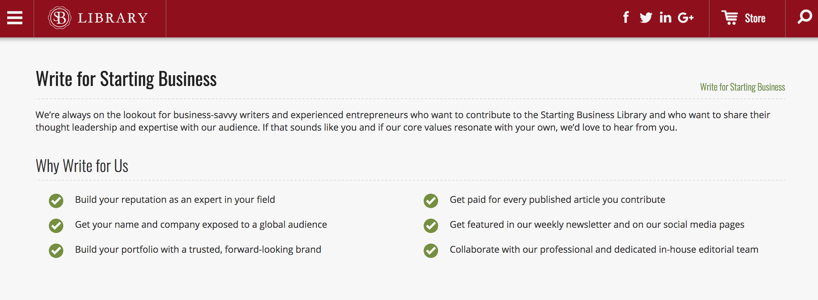This screenshot has height=300, width=818.
Task: Click the LIBRARY text in header
Action: [113, 18]
